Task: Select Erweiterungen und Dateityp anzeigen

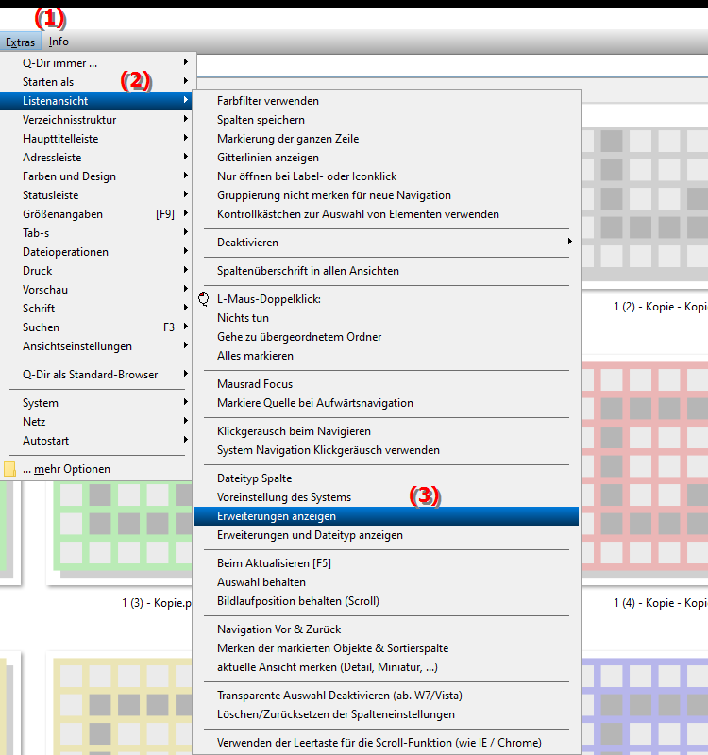Action: 310,535
